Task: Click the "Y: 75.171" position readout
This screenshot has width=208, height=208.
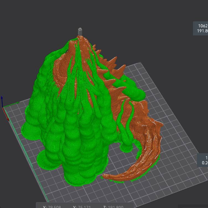Action: [x=82, y=207]
